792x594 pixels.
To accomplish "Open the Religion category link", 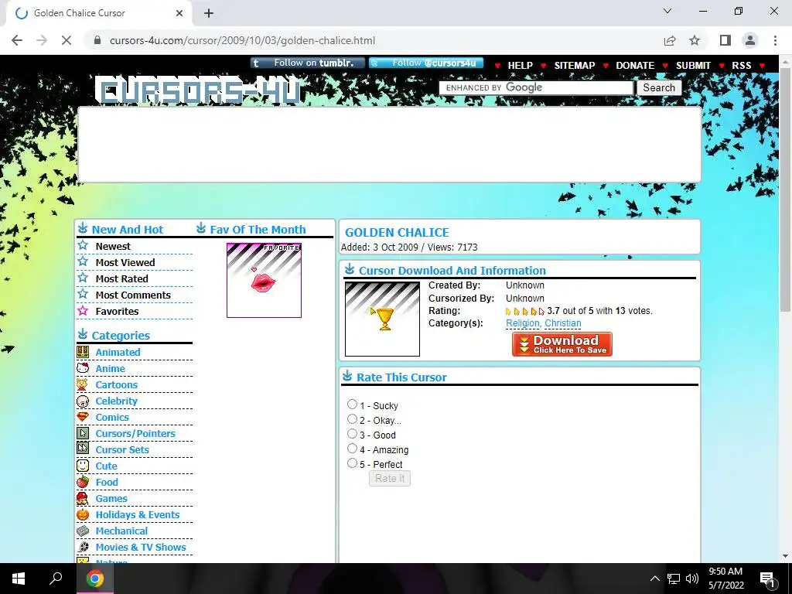I will pos(522,323).
